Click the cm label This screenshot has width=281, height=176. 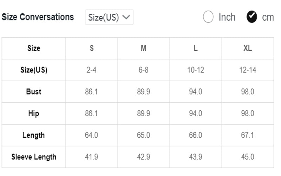(268, 18)
